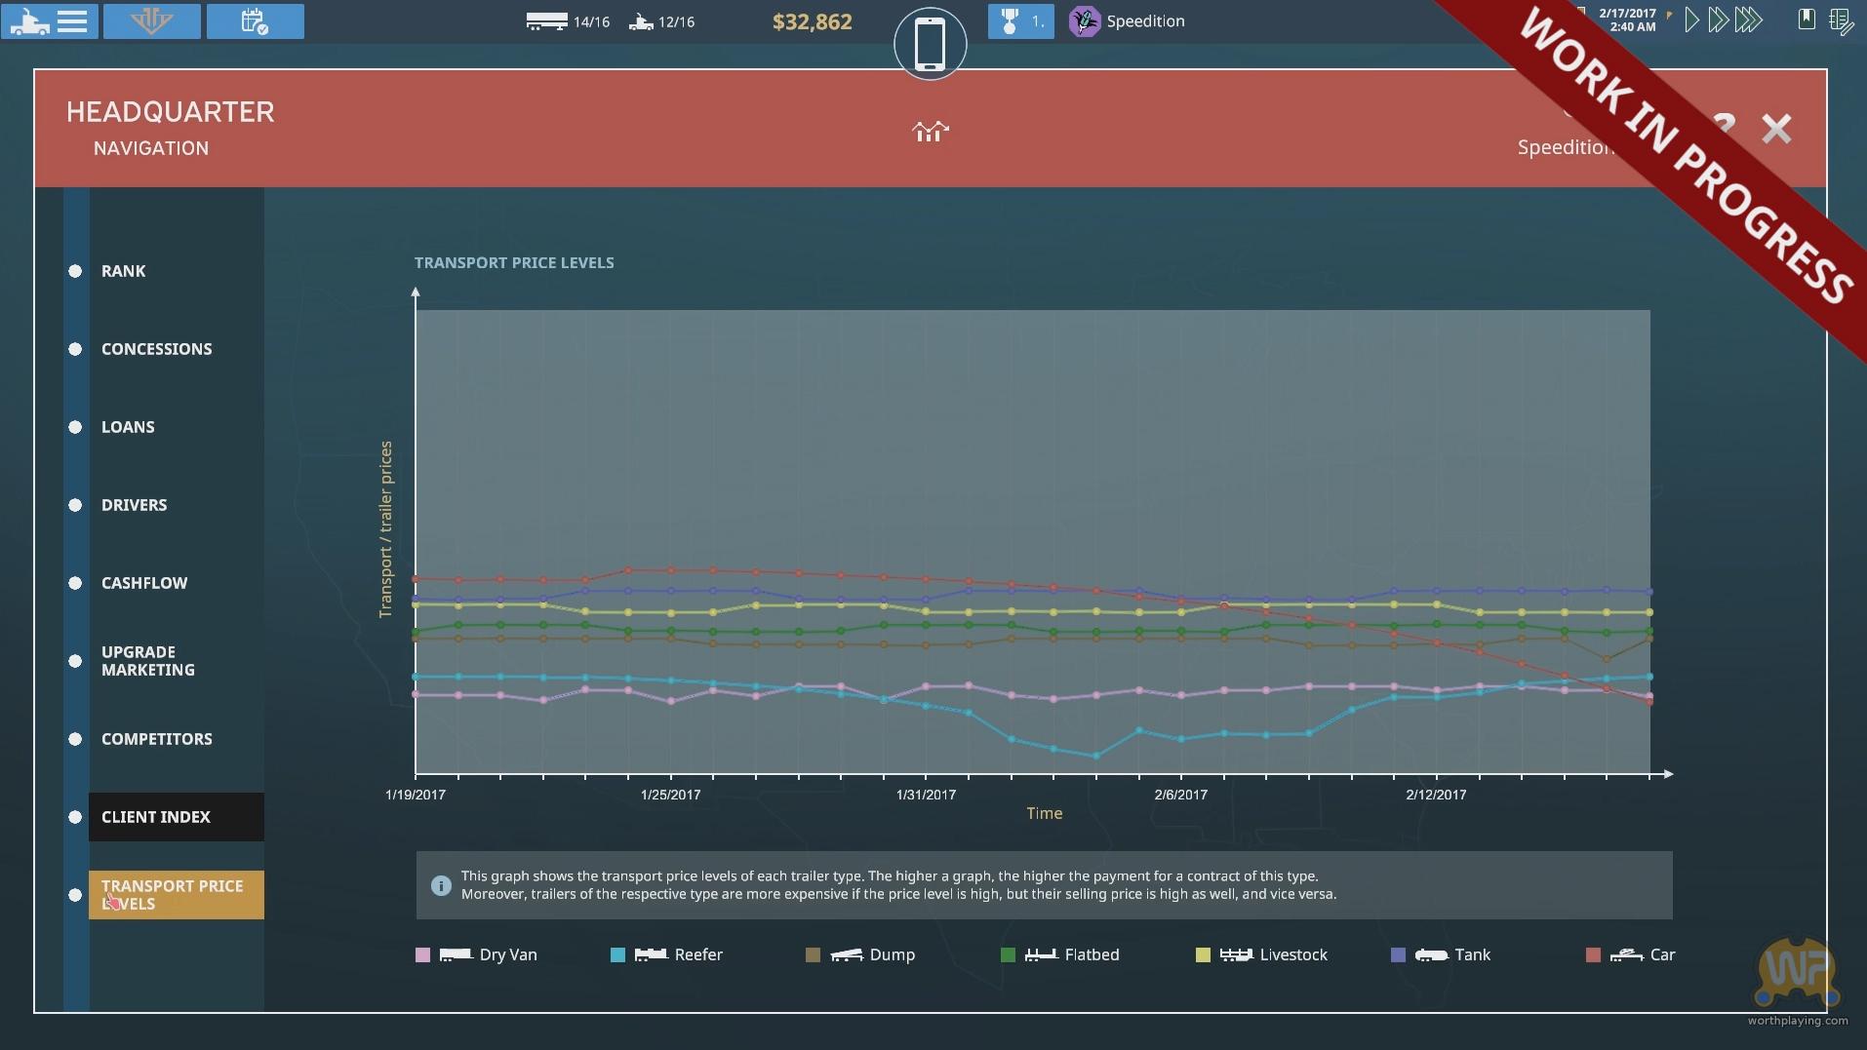Click the Speedition company logo
1867x1050 pixels.
point(1084,20)
